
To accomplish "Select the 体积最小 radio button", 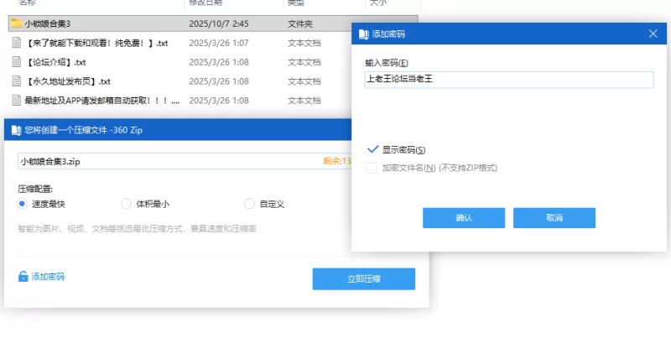I will pyautogui.click(x=127, y=204).
